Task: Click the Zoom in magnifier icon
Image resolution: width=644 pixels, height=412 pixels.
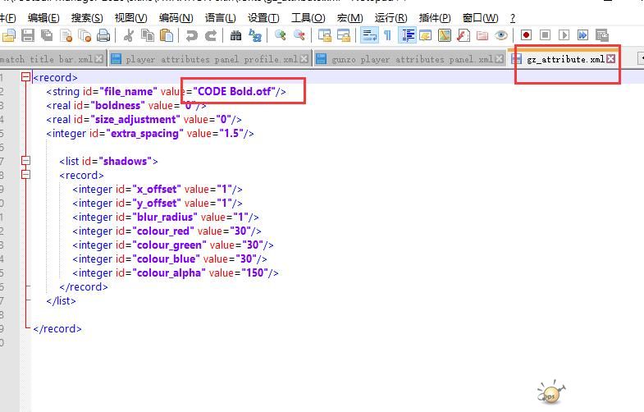Action: click(281, 35)
